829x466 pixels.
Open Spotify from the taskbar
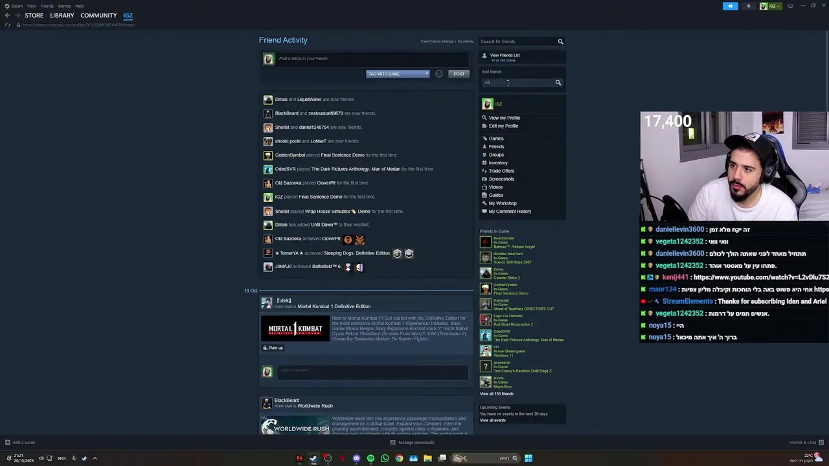[x=370, y=458]
